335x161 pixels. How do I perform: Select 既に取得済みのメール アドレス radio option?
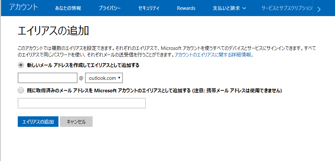tap(21, 91)
